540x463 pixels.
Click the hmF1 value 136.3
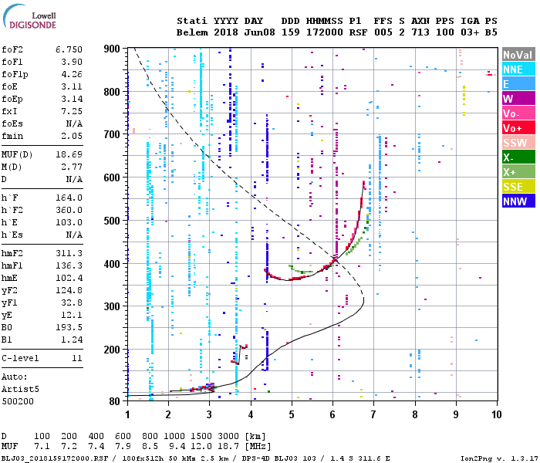(69, 265)
